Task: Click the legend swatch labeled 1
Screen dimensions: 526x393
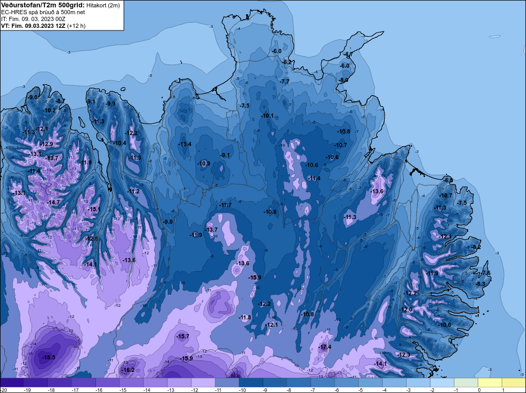Action: 514,382
